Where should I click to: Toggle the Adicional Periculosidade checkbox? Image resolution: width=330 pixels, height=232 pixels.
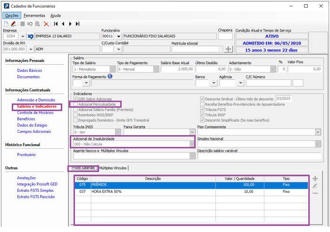[75, 104]
